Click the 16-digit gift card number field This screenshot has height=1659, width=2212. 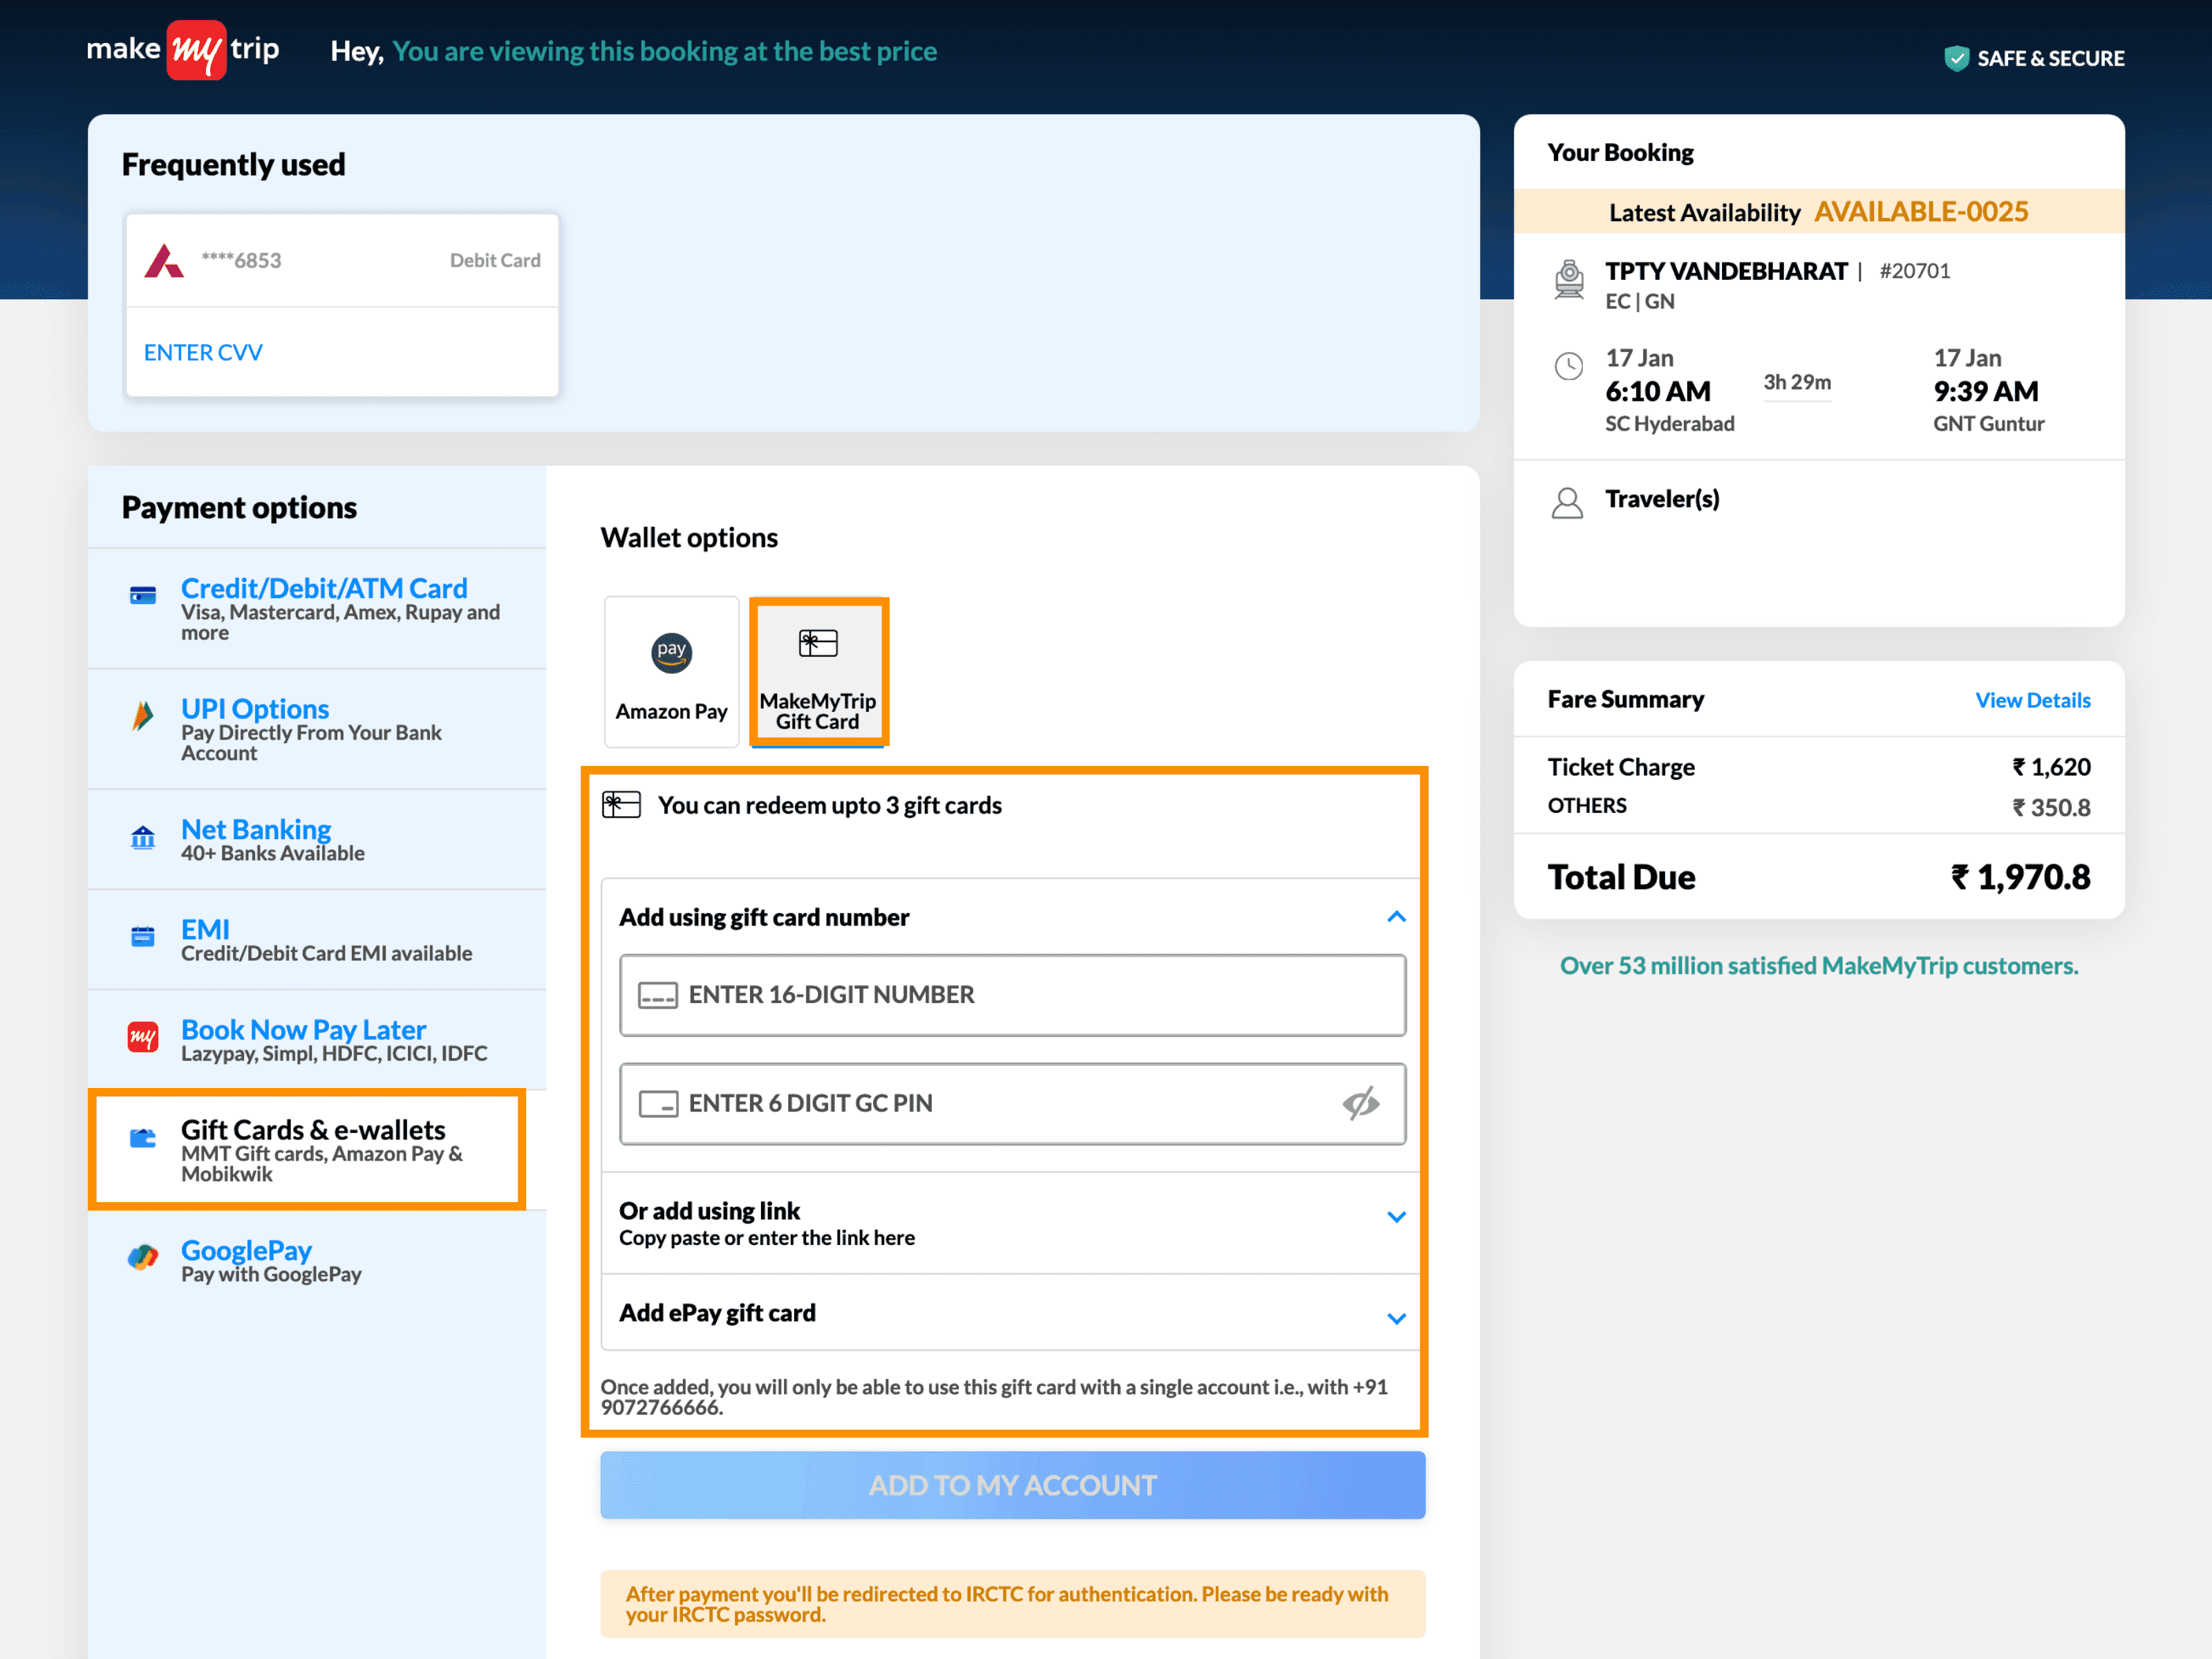pyautogui.click(x=1012, y=995)
